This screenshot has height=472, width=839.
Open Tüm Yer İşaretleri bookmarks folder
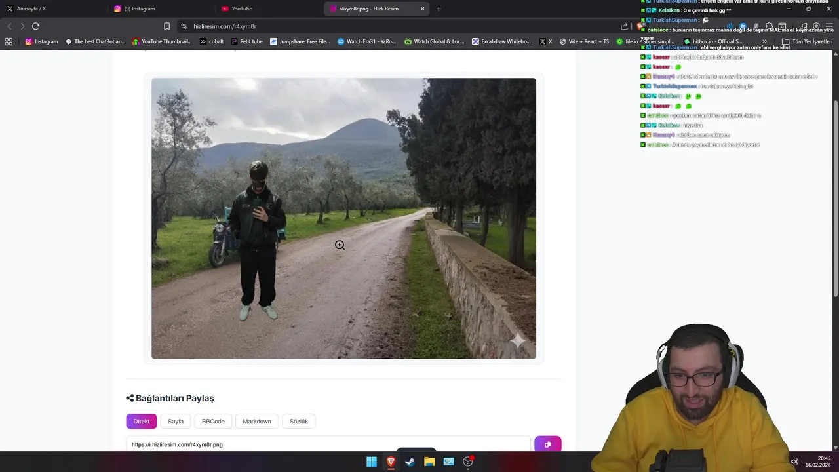(x=807, y=41)
